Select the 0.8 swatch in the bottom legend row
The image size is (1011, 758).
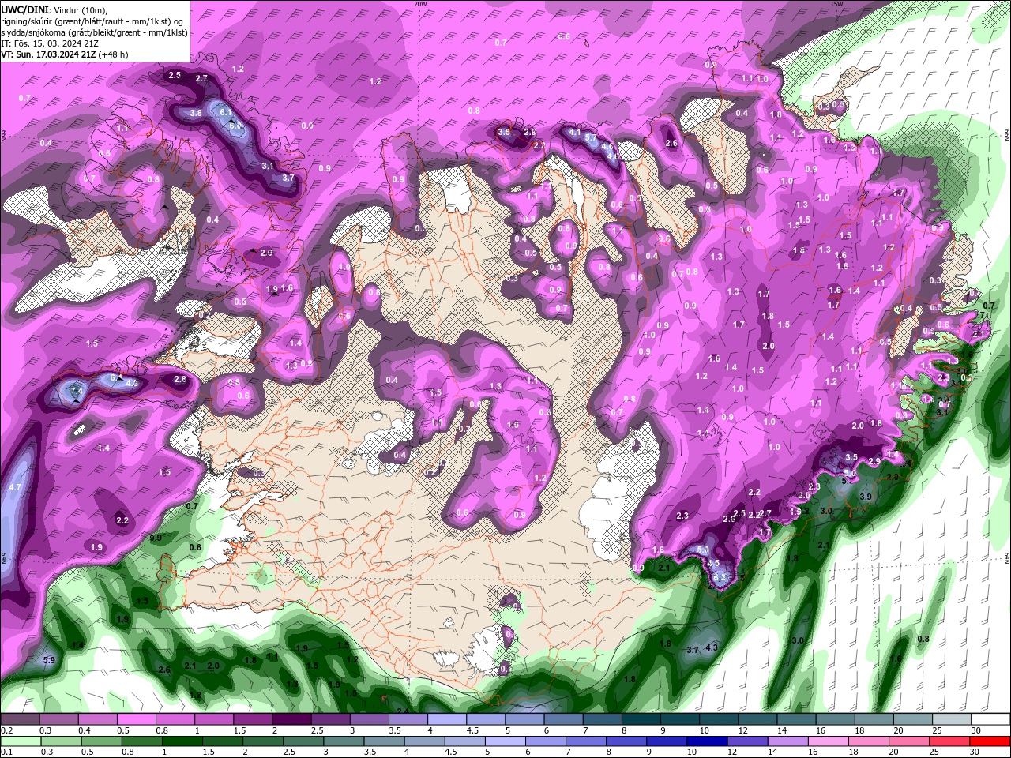point(141,741)
